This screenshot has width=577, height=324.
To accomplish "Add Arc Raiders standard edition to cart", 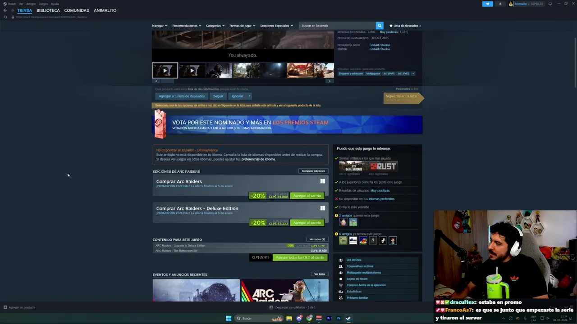I will [307, 196].
